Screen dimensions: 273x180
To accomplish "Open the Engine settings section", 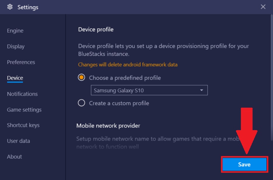I will tap(15, 30).
